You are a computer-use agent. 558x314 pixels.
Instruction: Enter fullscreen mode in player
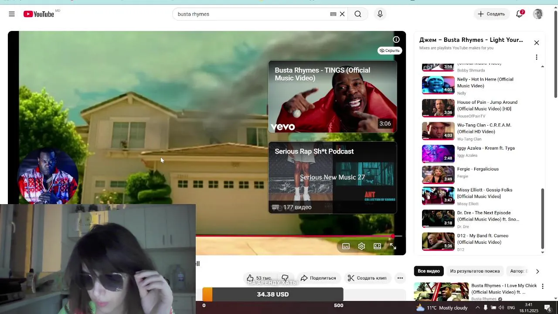[393, 246]
